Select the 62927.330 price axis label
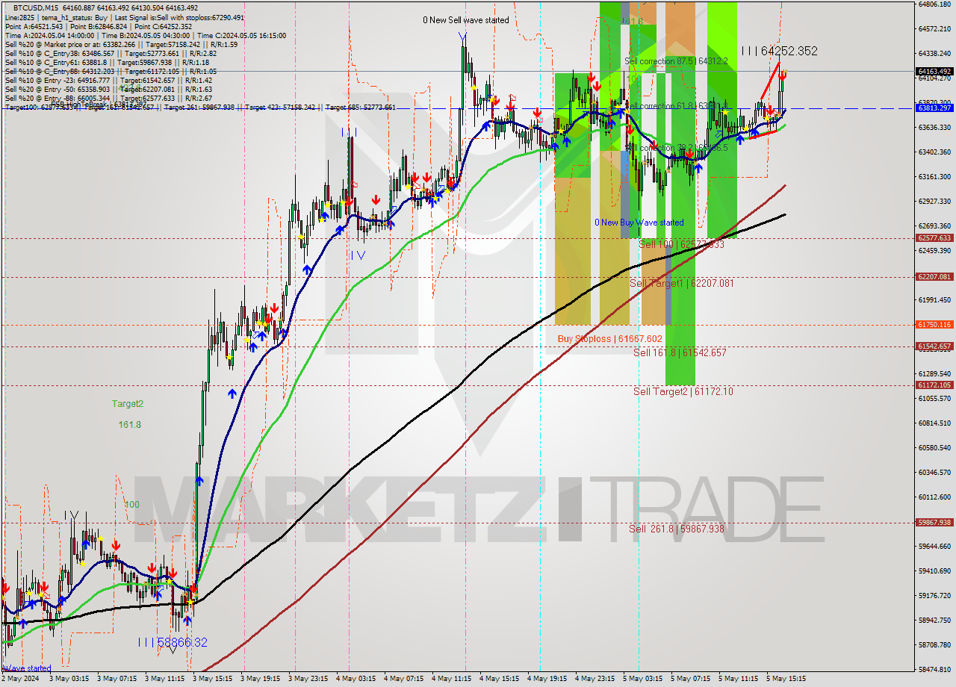Image resolution: width=956 pixels, height=687 pixels. pyautogui.click(x=934, y=202)
